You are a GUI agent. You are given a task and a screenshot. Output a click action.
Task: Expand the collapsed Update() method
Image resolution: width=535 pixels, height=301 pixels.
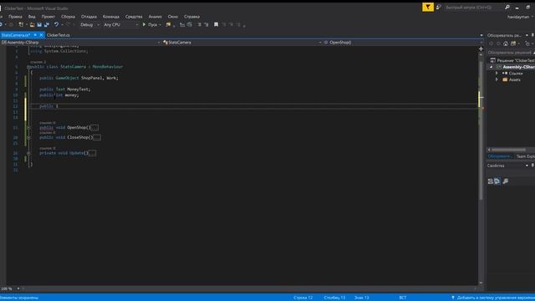[x=28, y=153]
